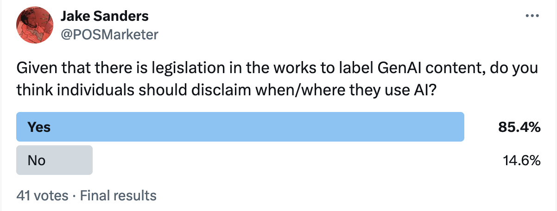Select the blue Yes poll result bar

240,127
